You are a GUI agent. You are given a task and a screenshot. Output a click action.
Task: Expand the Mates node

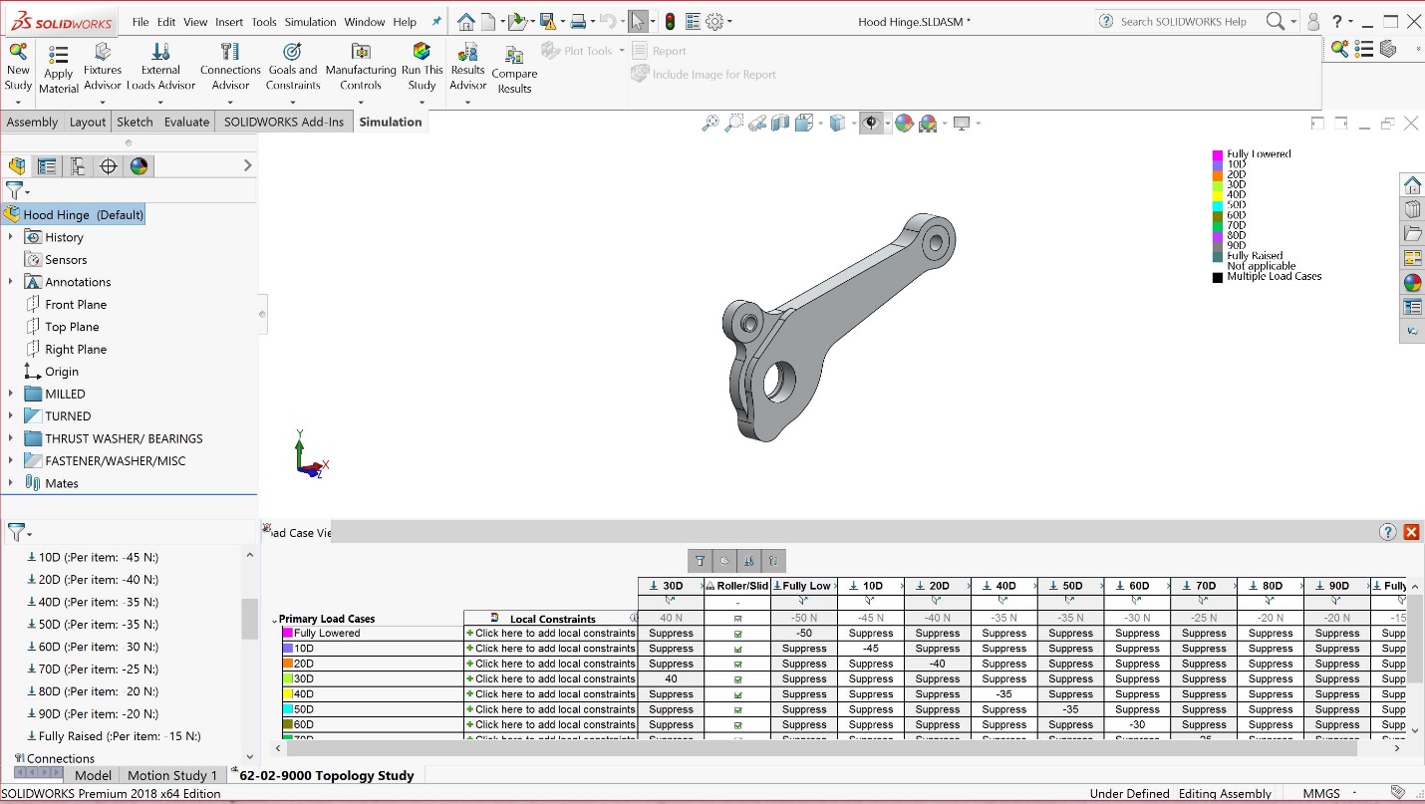10,482
